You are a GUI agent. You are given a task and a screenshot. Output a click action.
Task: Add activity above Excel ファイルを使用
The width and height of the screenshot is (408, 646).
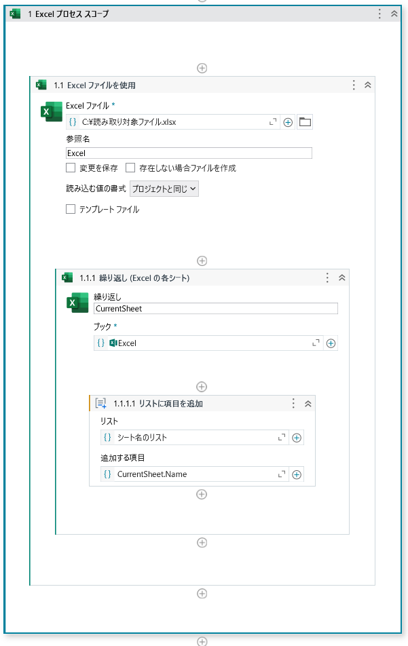click(202, 68)
